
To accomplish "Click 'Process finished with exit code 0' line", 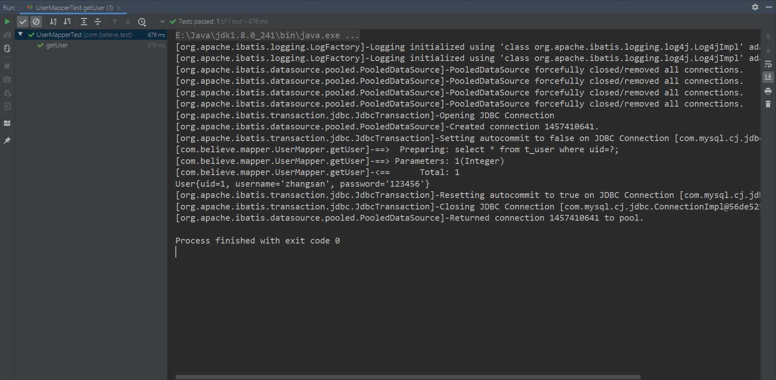I will pyautogui.click(x=257, y=241).
